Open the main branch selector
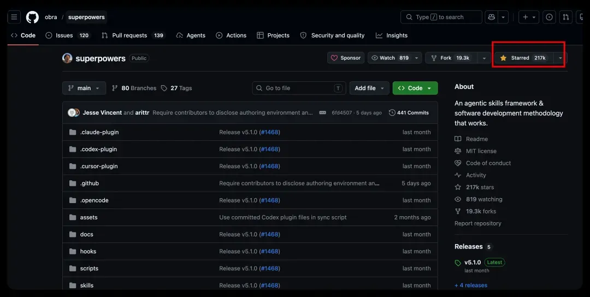The width and height of the screenshot is (590, 297). click(84, 88)
